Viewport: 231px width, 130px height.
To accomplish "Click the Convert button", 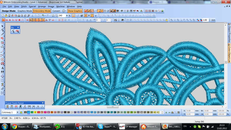I will (56, 11).
